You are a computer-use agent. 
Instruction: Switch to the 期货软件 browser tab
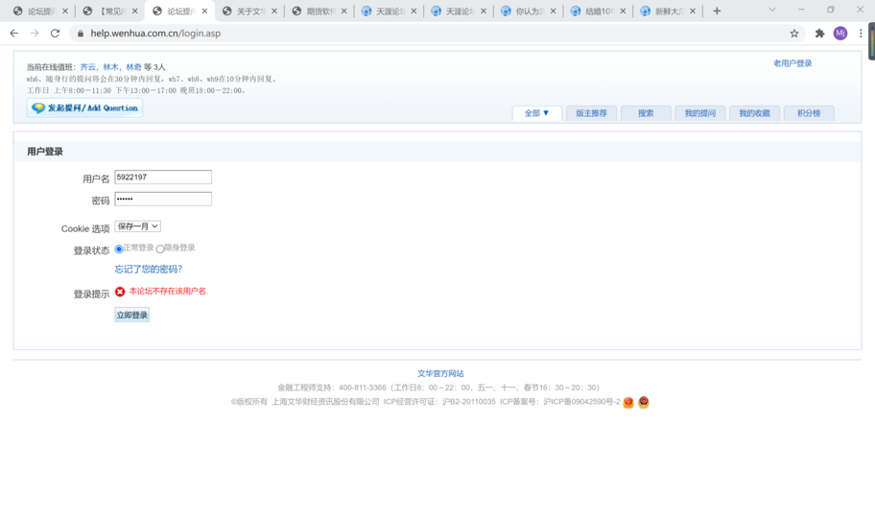click(319, 11)
